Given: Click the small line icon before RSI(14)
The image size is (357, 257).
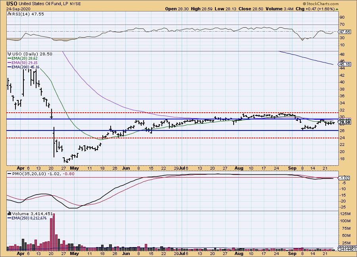Looking at the screenshot, I should pyautogui.click(x=9, y=14).
